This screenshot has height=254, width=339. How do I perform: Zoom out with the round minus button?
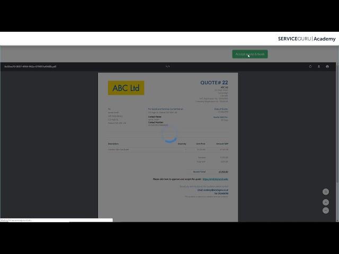click(326, 211)
